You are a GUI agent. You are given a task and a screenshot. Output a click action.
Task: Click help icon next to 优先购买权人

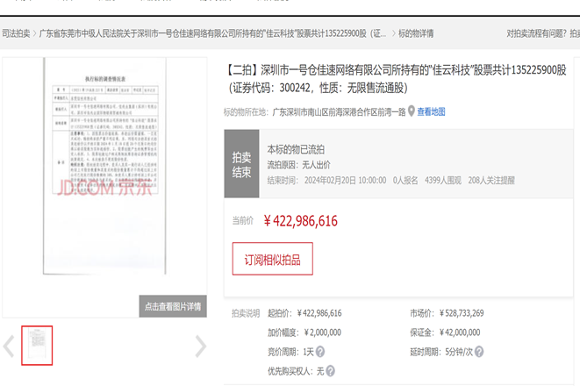click(x=331, y=371)
